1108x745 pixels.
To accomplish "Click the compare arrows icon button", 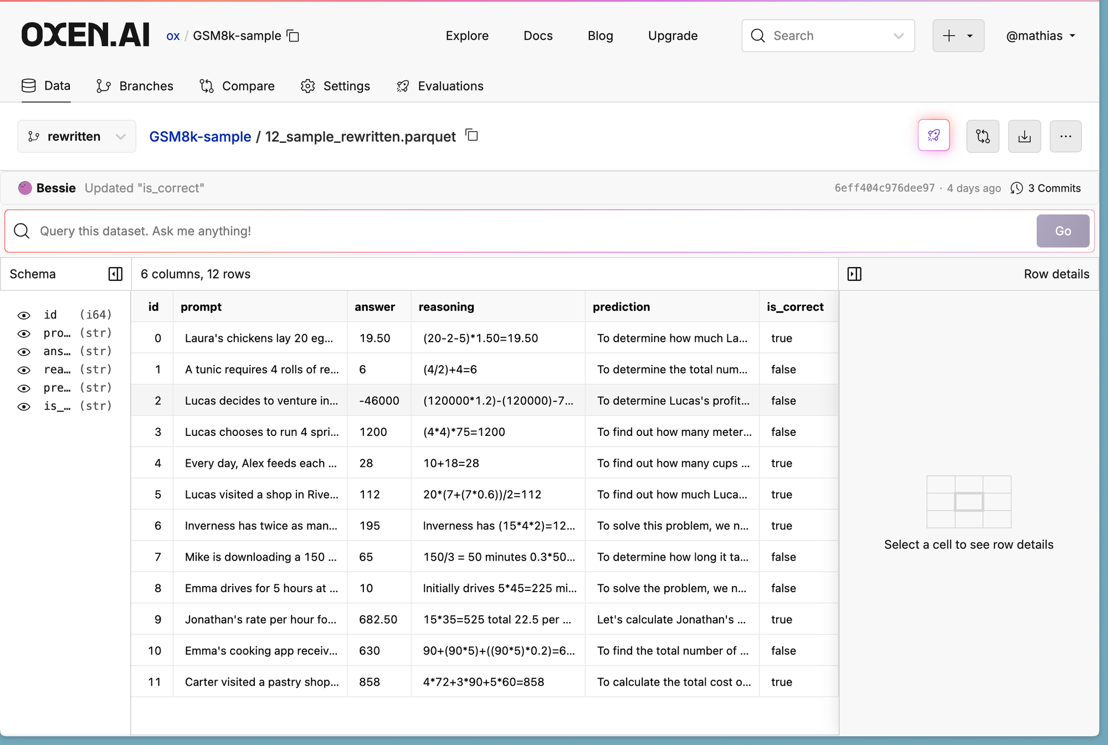I will [x=982, y=136].
